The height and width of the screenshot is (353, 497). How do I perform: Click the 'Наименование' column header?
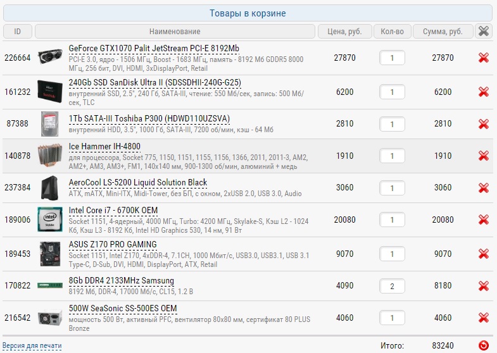pos(175,32)
